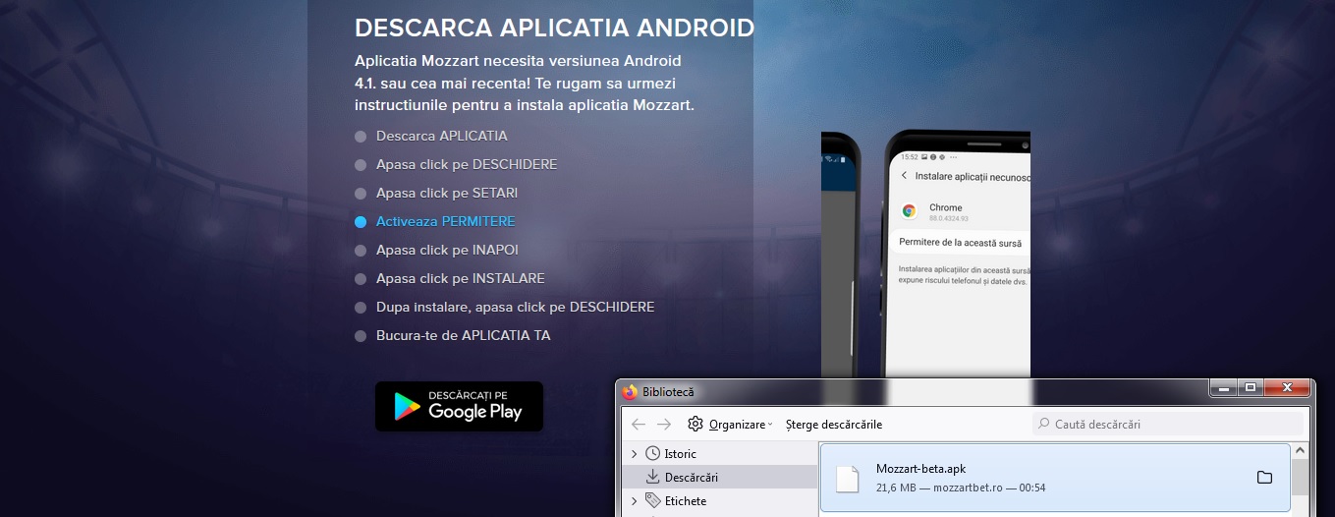The width and height of the screenshot is (1335, 517).
Task: Click the search magnifier icon in Library
Action: (x=1044, y=425)
